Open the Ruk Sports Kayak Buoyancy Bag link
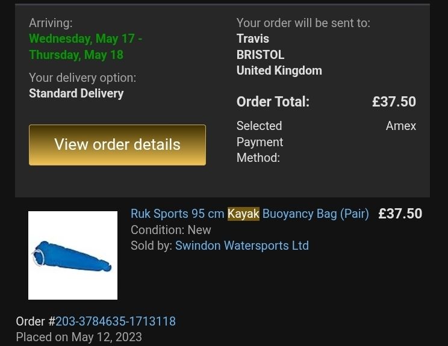The image size is (448, 346). click(250, 214)
